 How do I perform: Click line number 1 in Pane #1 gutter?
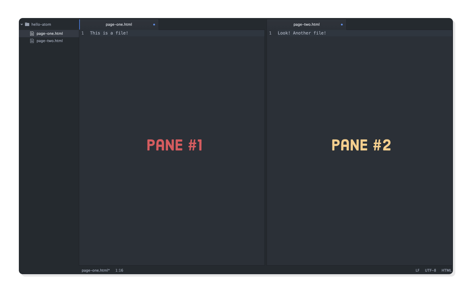click(x=82, y=33)
